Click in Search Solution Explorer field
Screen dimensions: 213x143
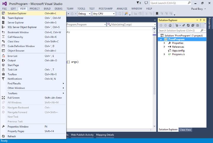(179, 30)
